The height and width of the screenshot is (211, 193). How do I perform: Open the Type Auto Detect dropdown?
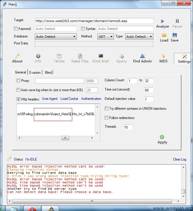coord(139,37)
